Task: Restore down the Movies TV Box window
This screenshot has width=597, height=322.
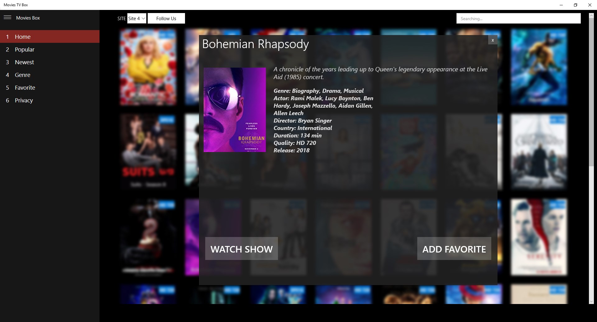Action: coord(576,5)
